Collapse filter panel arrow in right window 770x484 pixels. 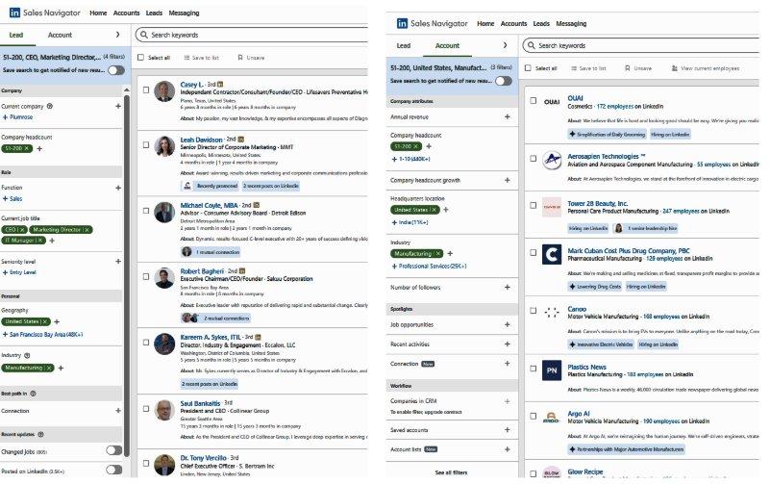[506, 45]
